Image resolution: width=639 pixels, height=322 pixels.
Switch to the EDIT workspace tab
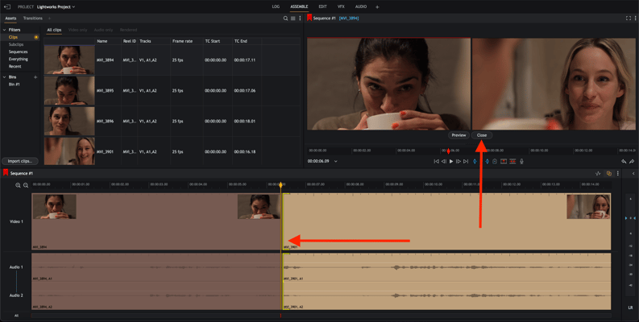point(322,6)
